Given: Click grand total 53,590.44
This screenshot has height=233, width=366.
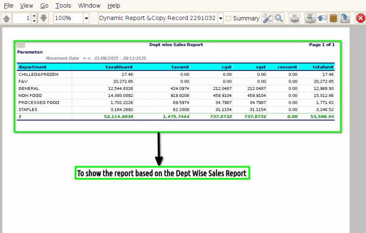Looking at the screenshot, I should 322,117.
